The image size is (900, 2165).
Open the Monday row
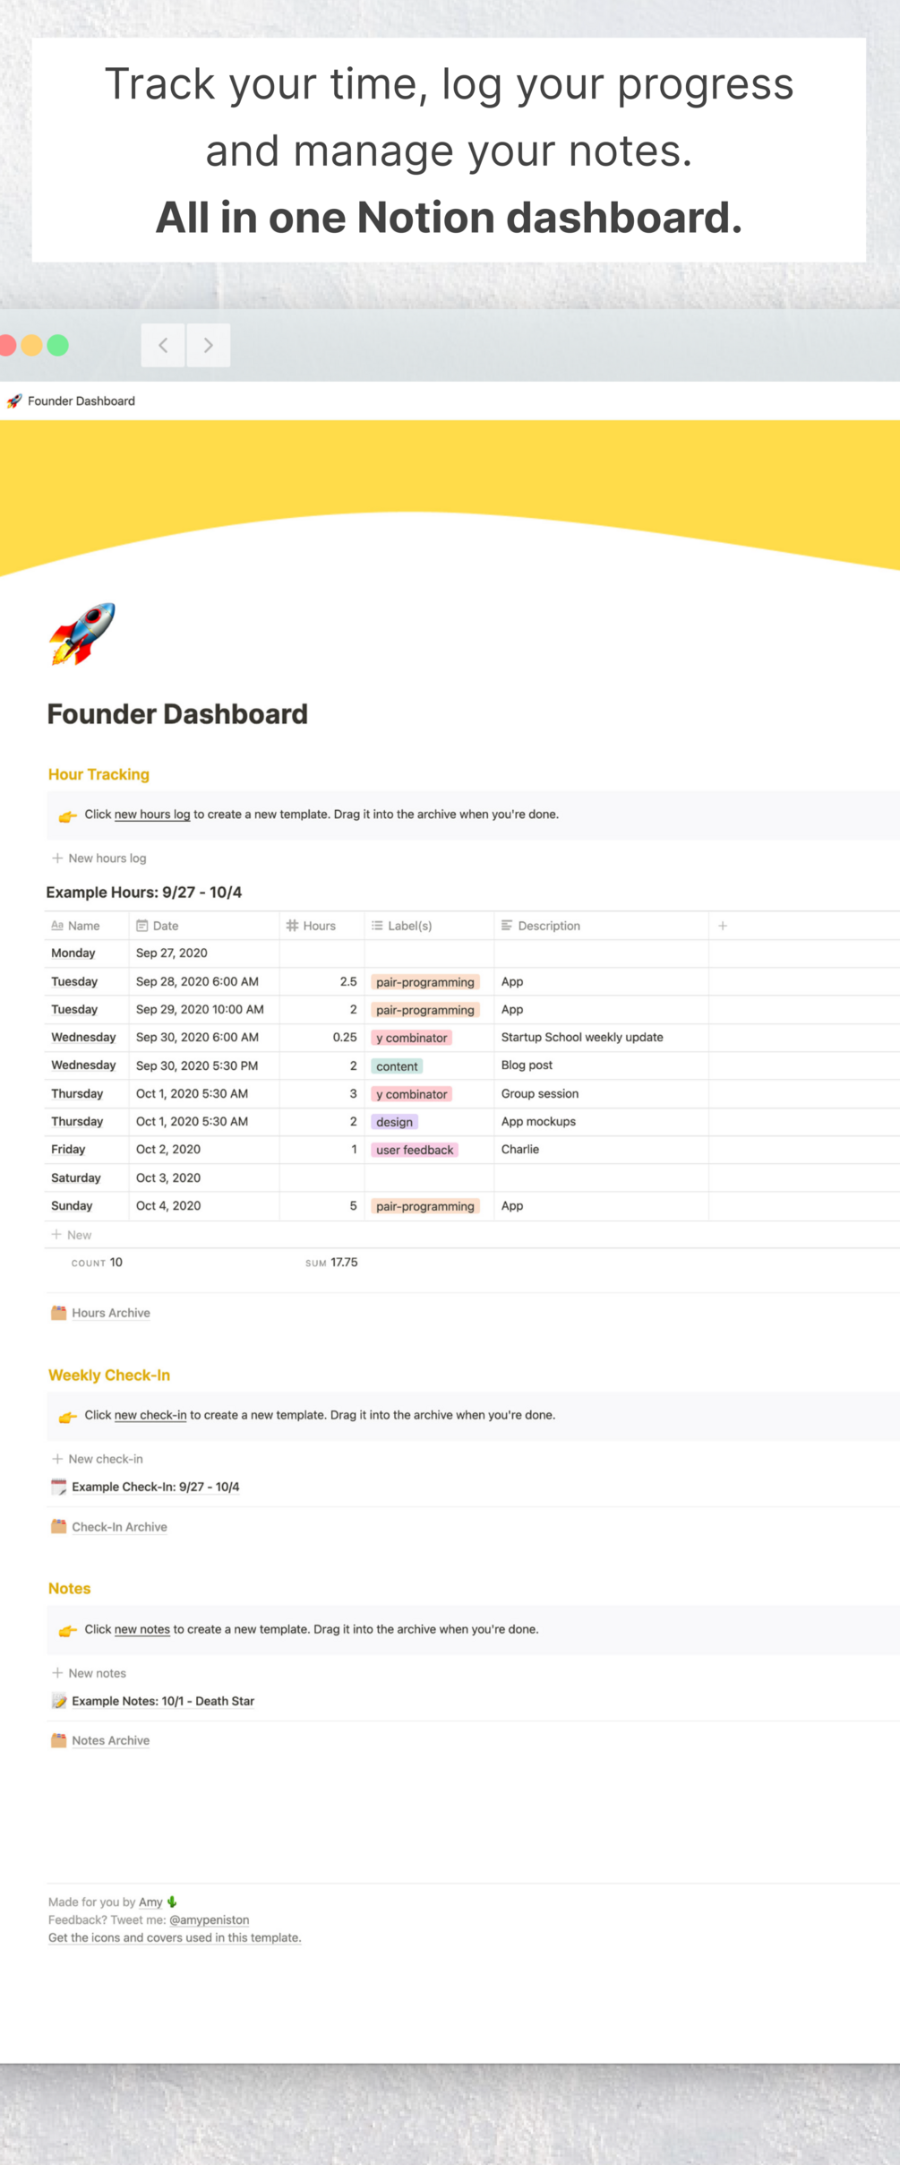point(73,953)
